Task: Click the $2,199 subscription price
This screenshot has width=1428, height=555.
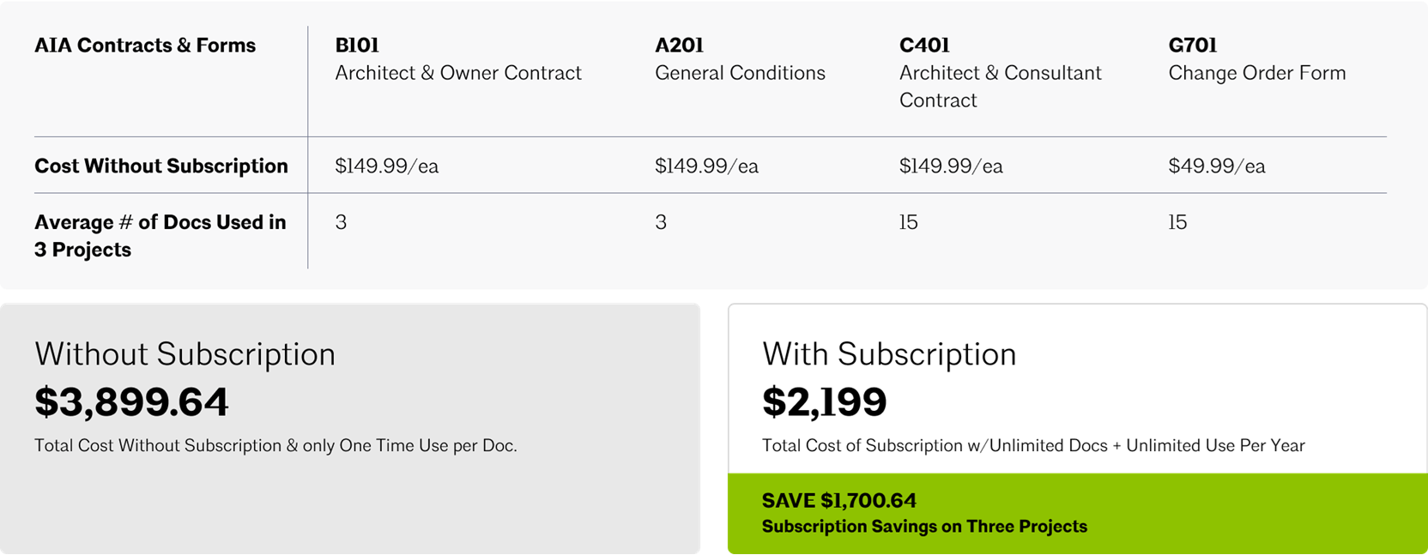Action: 825,401
